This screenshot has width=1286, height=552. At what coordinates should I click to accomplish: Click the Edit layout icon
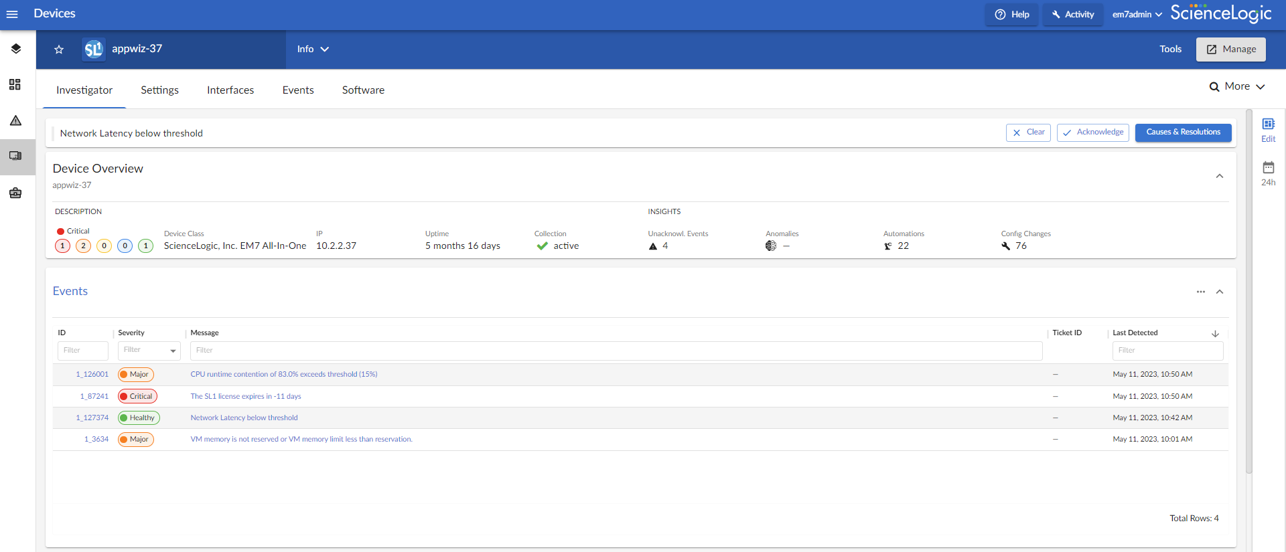click(x=1268, y=129)
